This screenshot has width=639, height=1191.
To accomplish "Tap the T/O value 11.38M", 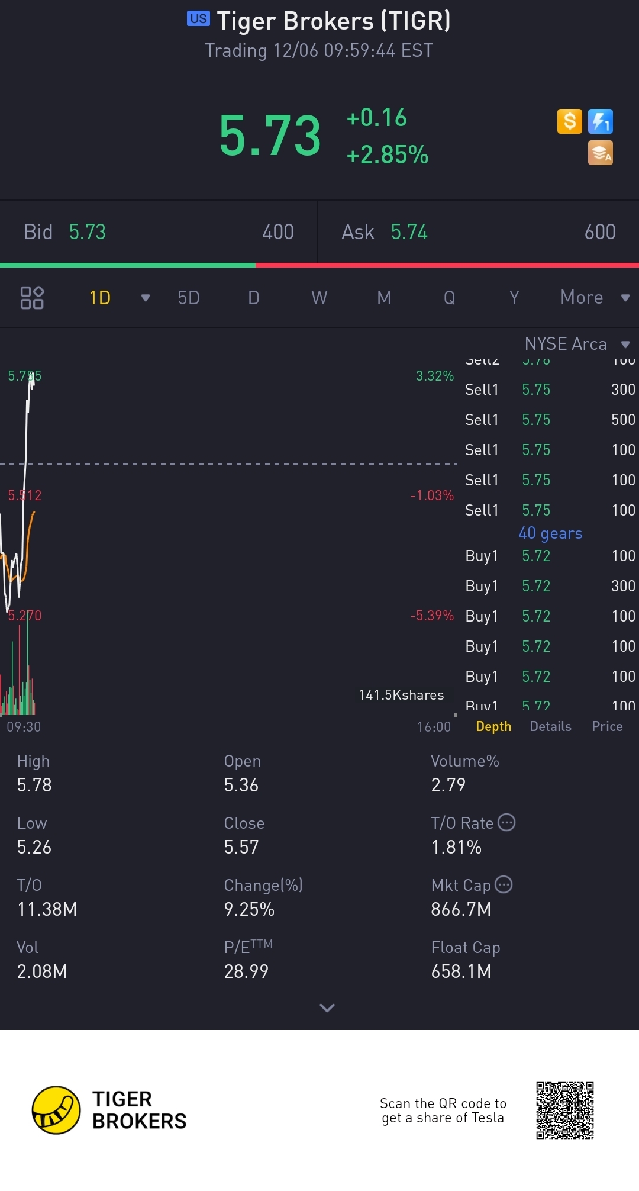I will (x=47, y=909).
